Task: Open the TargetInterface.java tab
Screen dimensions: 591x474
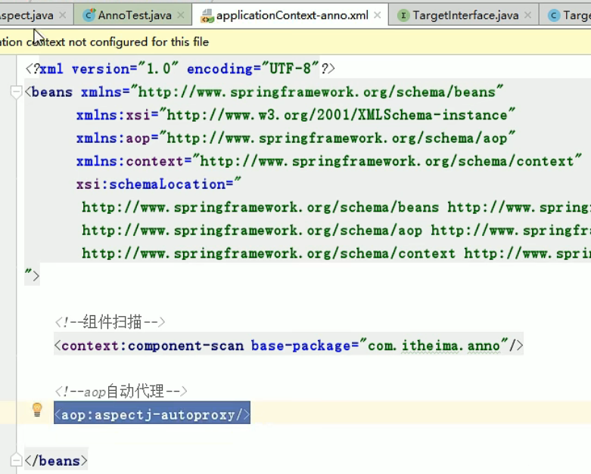Action: [465, 15]
